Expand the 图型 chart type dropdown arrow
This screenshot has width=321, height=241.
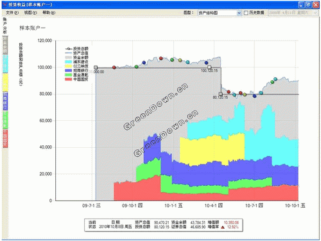239,13
